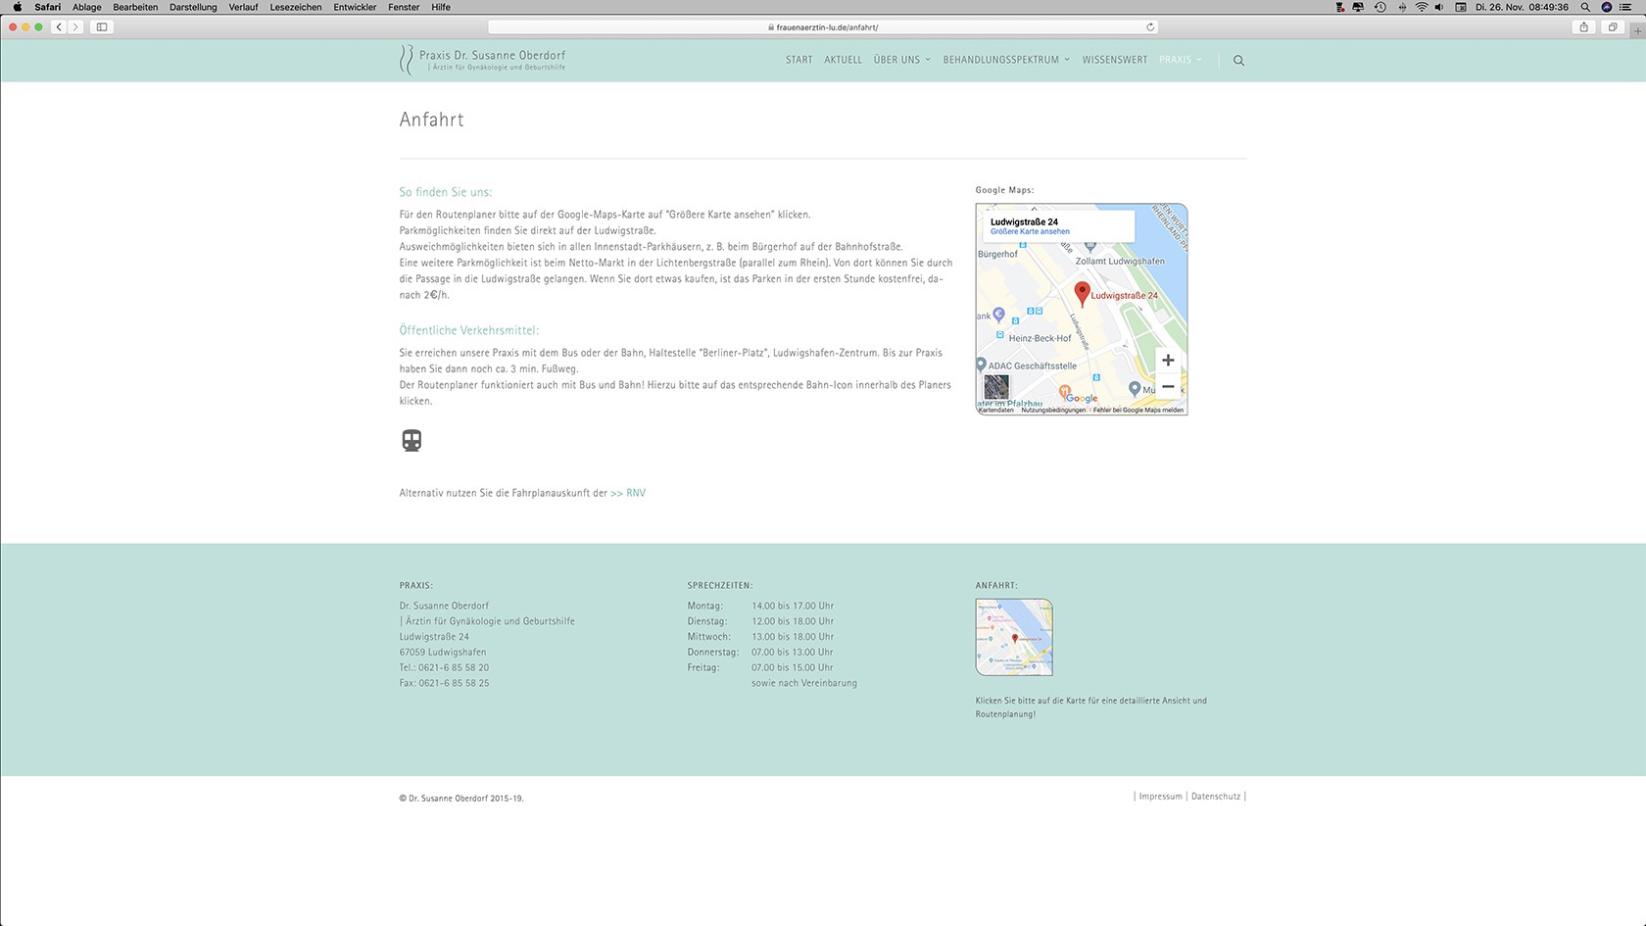The image size is (1646, 926).
Task: Click the Safari address bar
Action: pyautogui.click(x=823, y=27)
